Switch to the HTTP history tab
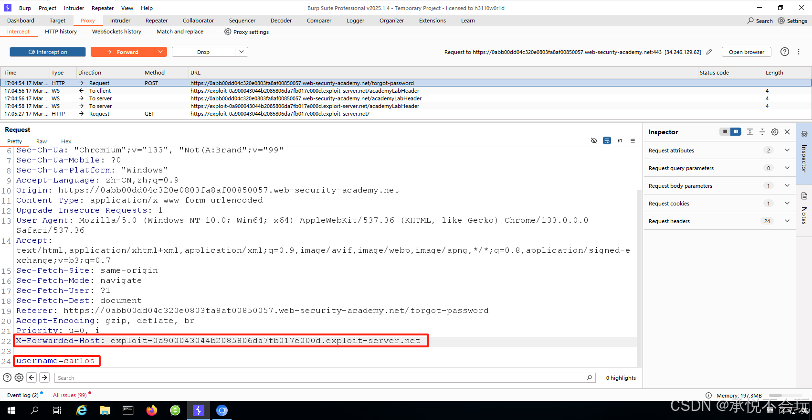Screen dimensions: 812x420 [61, 32]
